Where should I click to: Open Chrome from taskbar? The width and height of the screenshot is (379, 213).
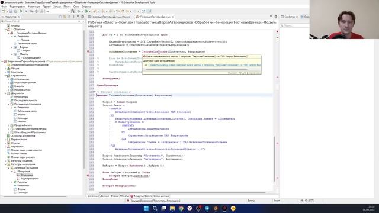(181, 208)
